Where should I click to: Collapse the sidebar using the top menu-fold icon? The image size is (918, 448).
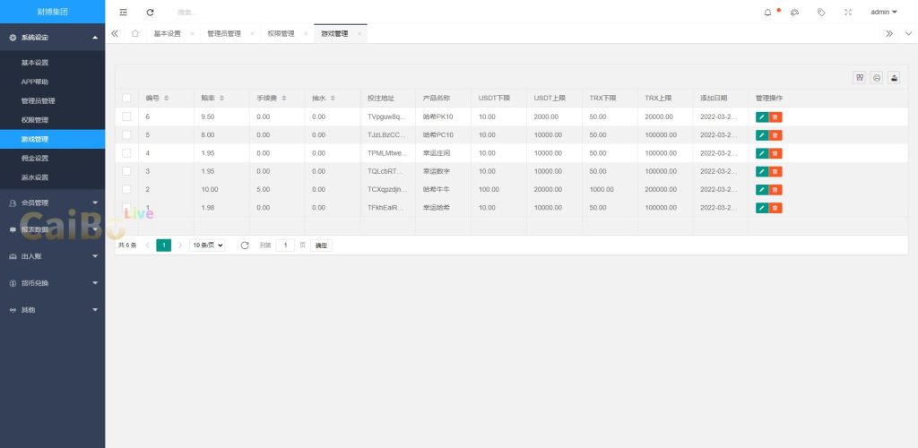click(124, 12)
